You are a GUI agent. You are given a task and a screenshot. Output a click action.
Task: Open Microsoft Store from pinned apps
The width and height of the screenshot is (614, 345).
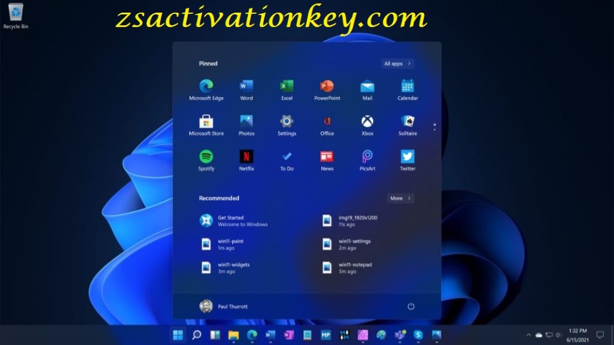206,125
